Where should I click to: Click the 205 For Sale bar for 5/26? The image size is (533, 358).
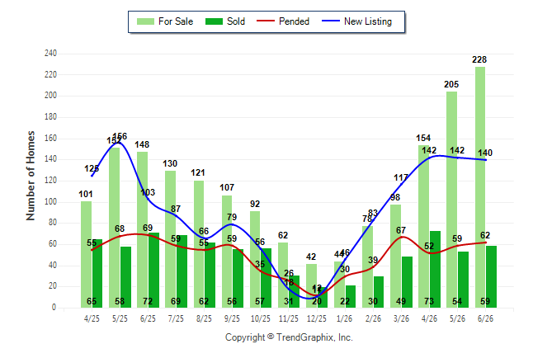(x=452, y=200)
